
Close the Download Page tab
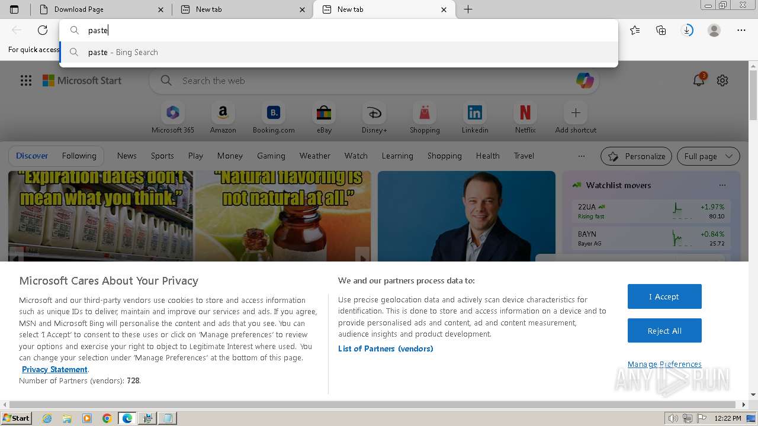pyautogui.click(x=161, y=9)
